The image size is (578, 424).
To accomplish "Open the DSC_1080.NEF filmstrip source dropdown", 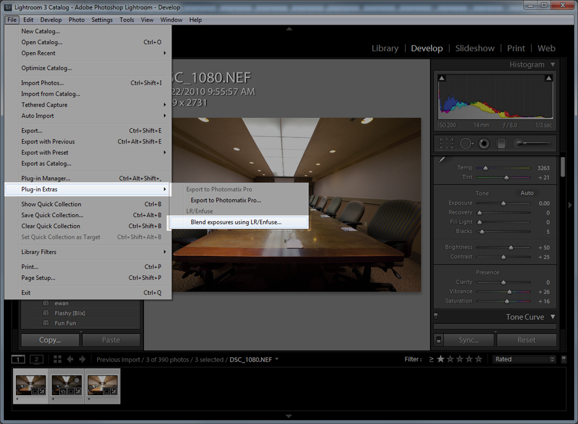I will (x=277, y=359).
